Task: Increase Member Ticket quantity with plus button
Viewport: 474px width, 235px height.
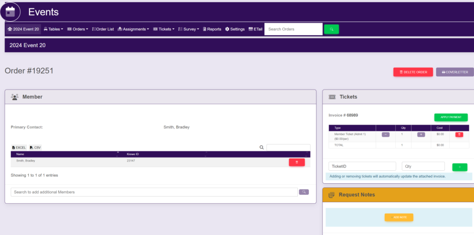Action: (x=421, y=134)
